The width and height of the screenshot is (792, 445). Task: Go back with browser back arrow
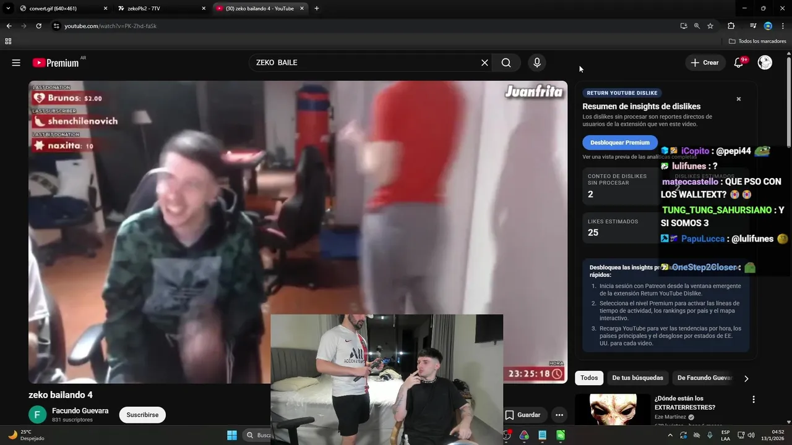click(x=9, y=26)
